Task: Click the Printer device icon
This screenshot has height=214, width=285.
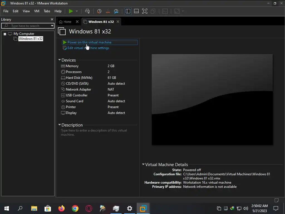Action: (x=63, y=107)
